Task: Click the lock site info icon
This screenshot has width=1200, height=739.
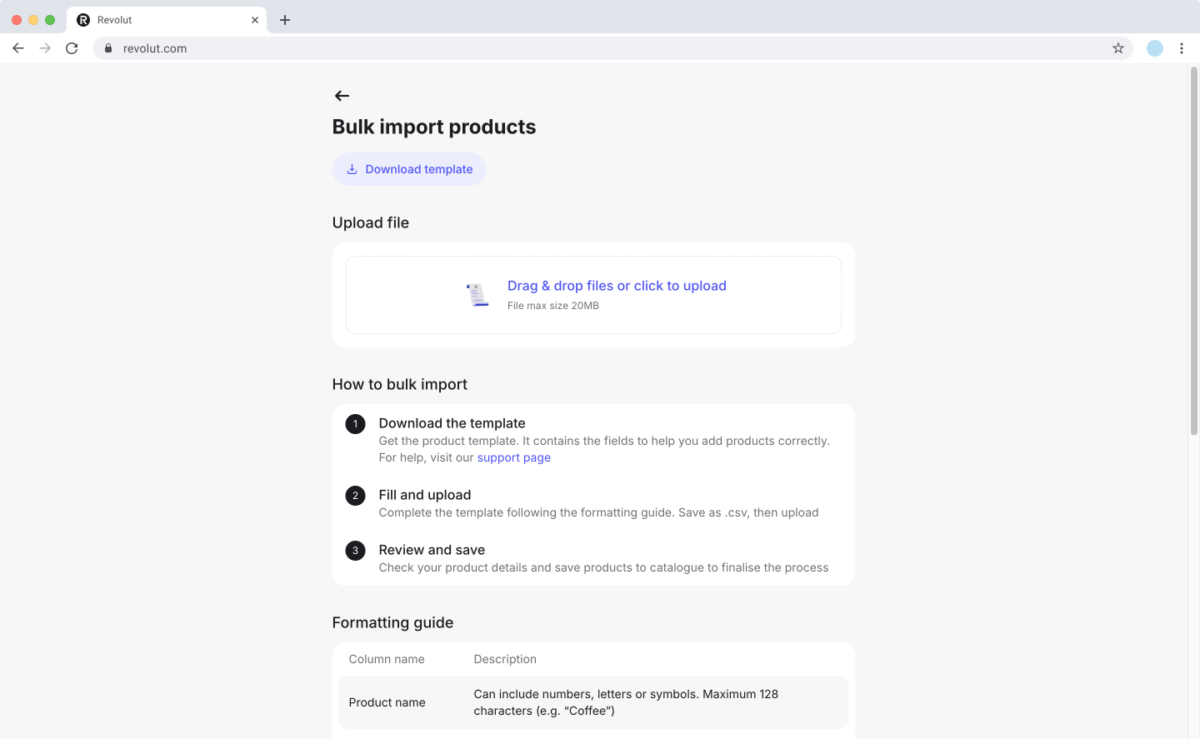Action: pos(108,48)
